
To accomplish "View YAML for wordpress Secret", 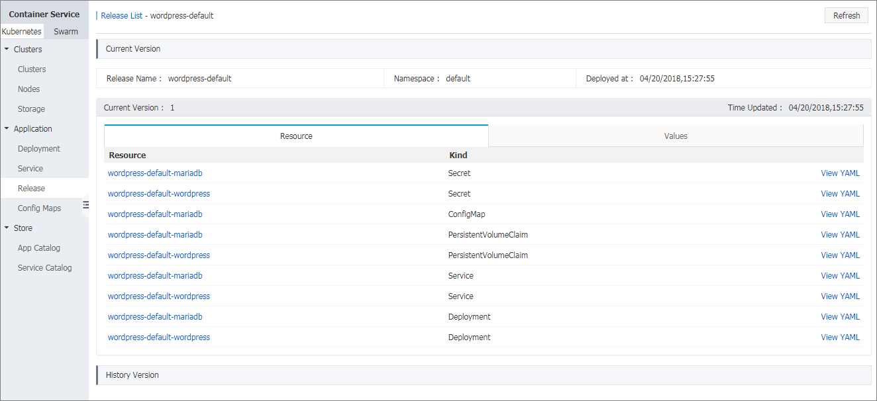I will click(840, 193).
